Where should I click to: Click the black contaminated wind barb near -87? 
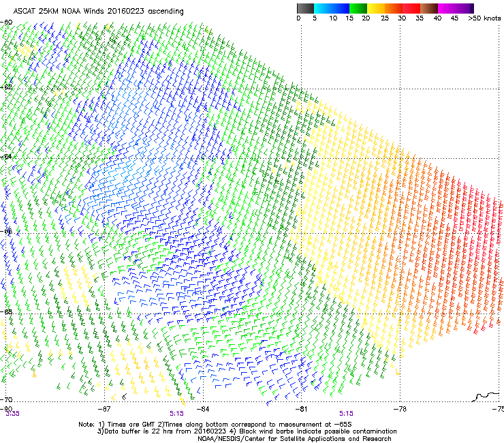[124, 397]
